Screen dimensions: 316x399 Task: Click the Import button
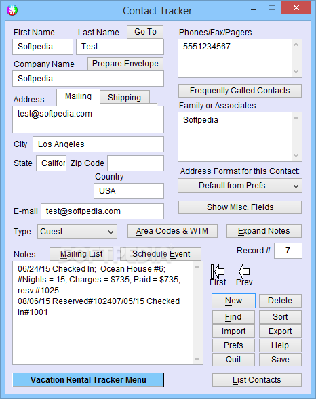[x=233, y=331]
